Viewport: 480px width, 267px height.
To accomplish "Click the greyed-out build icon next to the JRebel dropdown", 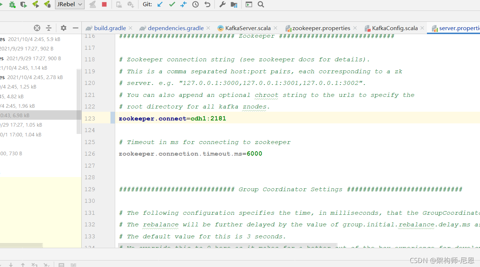I will (x=93, y=4).
